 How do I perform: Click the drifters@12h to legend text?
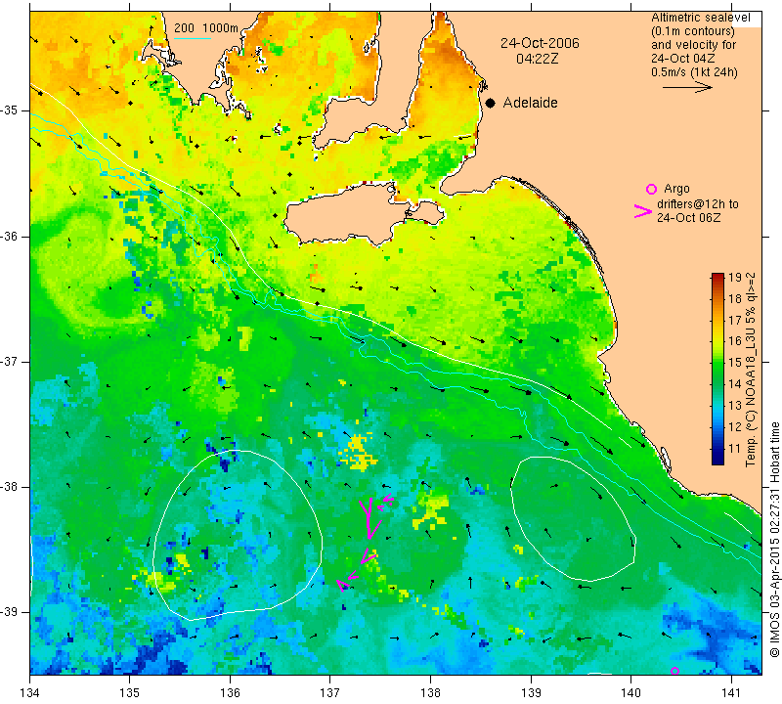[698, 204]
